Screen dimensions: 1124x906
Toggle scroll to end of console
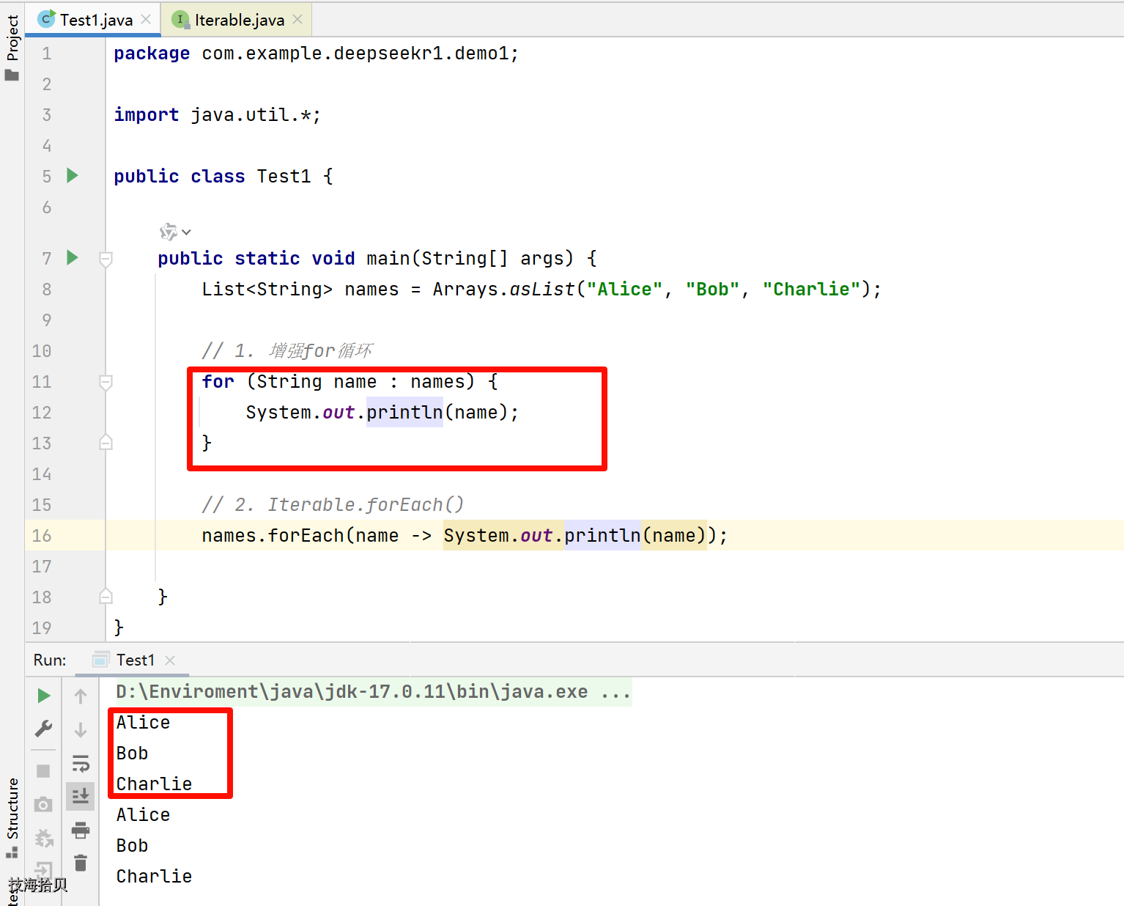coord(81,796)
